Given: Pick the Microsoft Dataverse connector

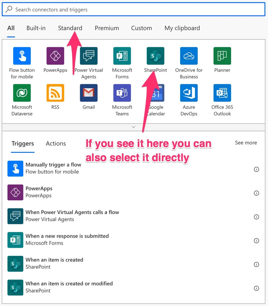Looking at the screenshot, I should click(x=22, y=93).
